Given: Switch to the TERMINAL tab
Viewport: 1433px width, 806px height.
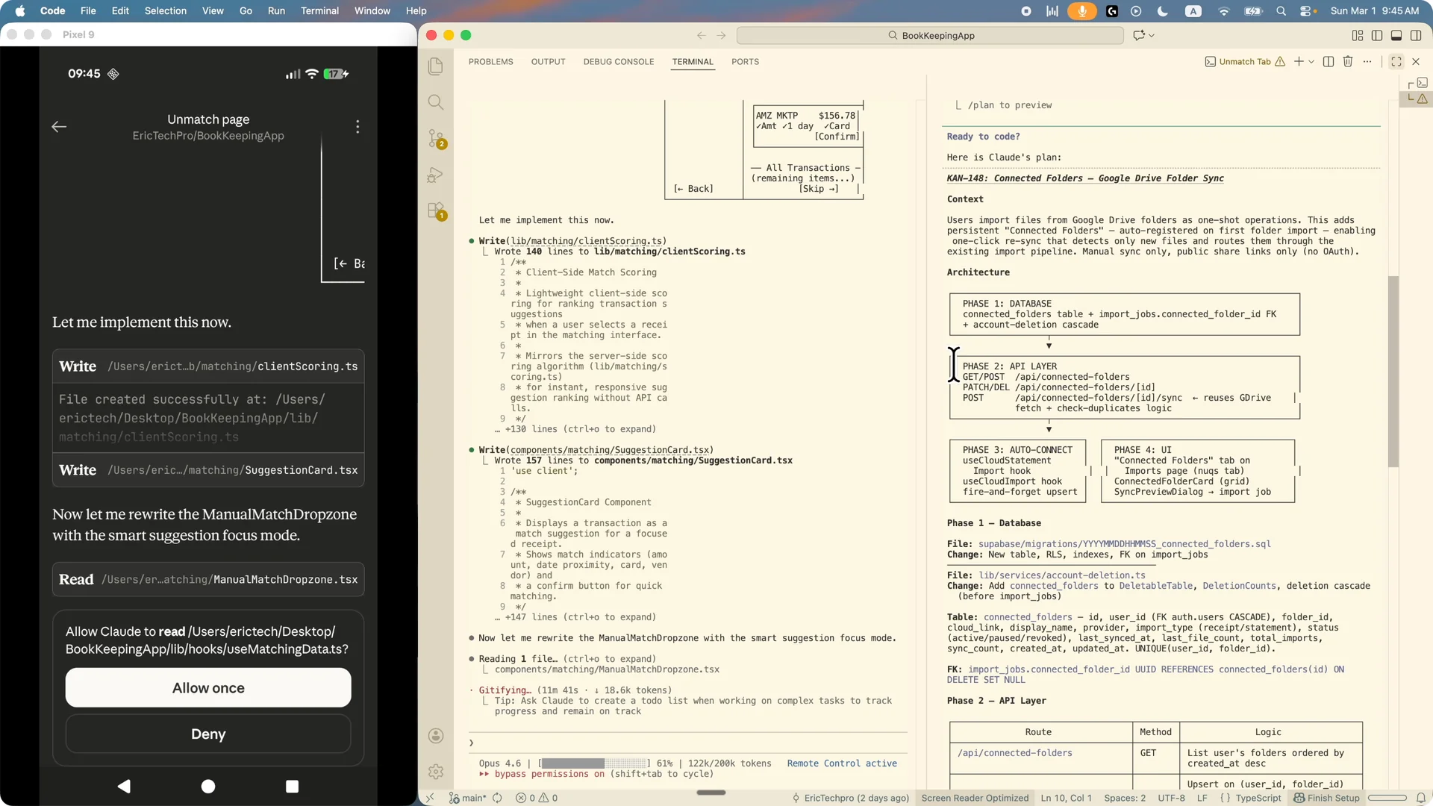Looking at the screenshot, I should 693,62.
